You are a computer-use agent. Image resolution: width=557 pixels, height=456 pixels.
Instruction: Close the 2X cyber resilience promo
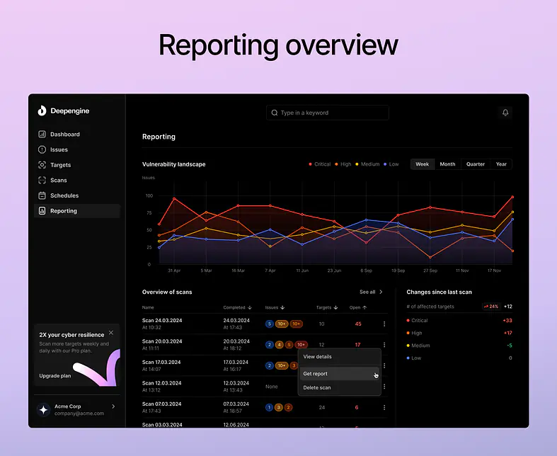[x=111, y=333]
